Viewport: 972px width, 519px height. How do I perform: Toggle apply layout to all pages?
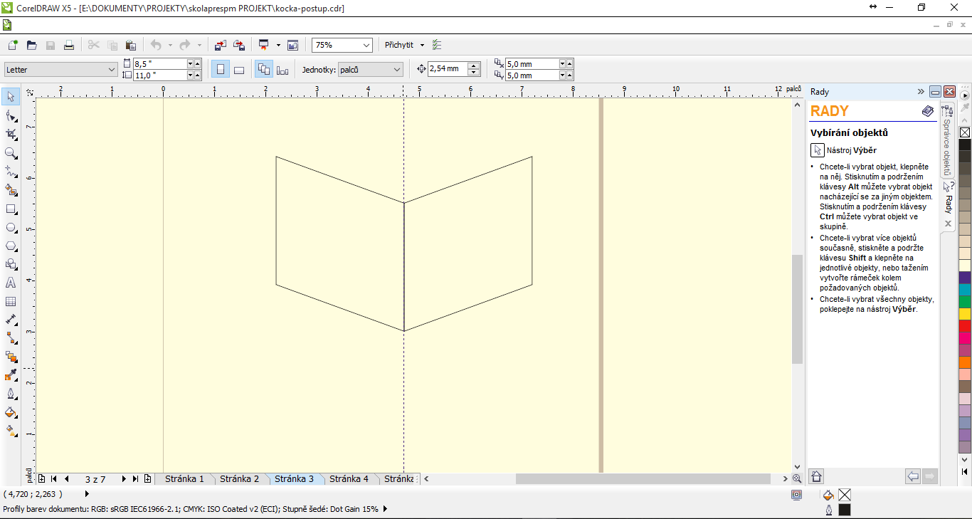[264, 69]
